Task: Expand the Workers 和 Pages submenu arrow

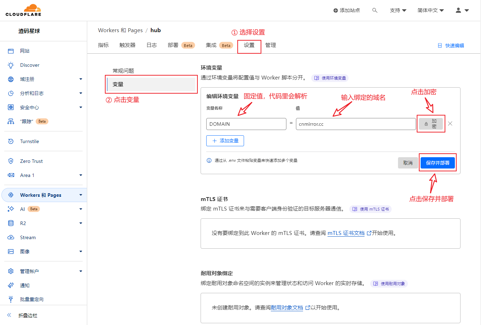Action: tap(81, 195)
